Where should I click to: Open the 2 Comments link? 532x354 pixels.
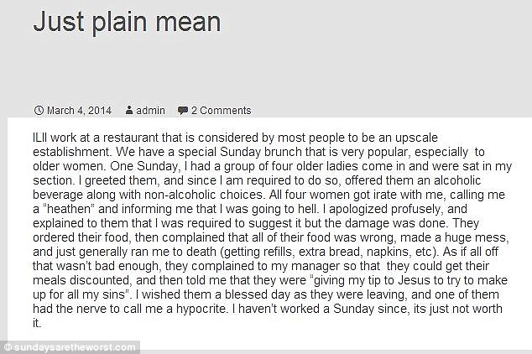[x=221, y=111]
